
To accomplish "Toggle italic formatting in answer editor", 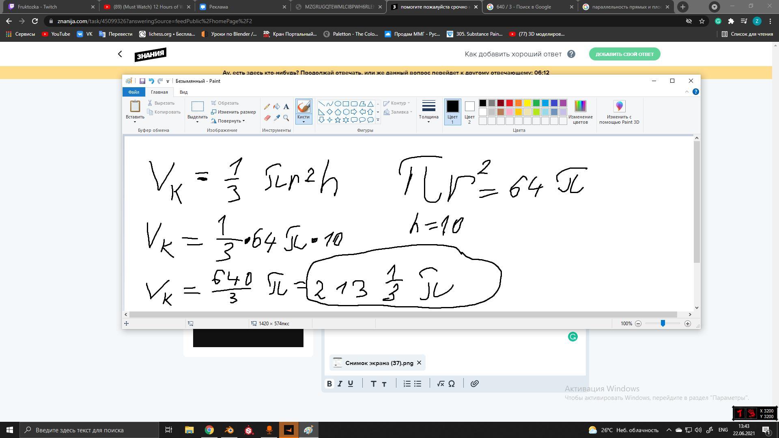I will 340,384.
